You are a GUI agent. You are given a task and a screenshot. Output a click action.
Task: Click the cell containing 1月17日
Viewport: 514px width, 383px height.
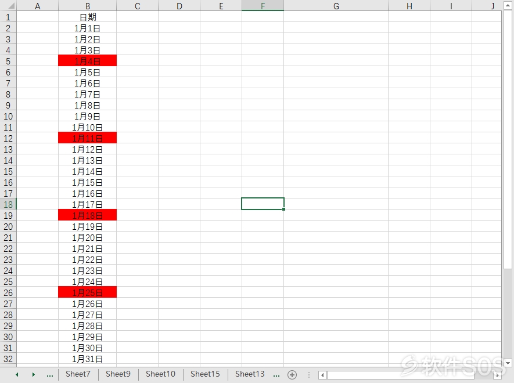coord(88,204)
